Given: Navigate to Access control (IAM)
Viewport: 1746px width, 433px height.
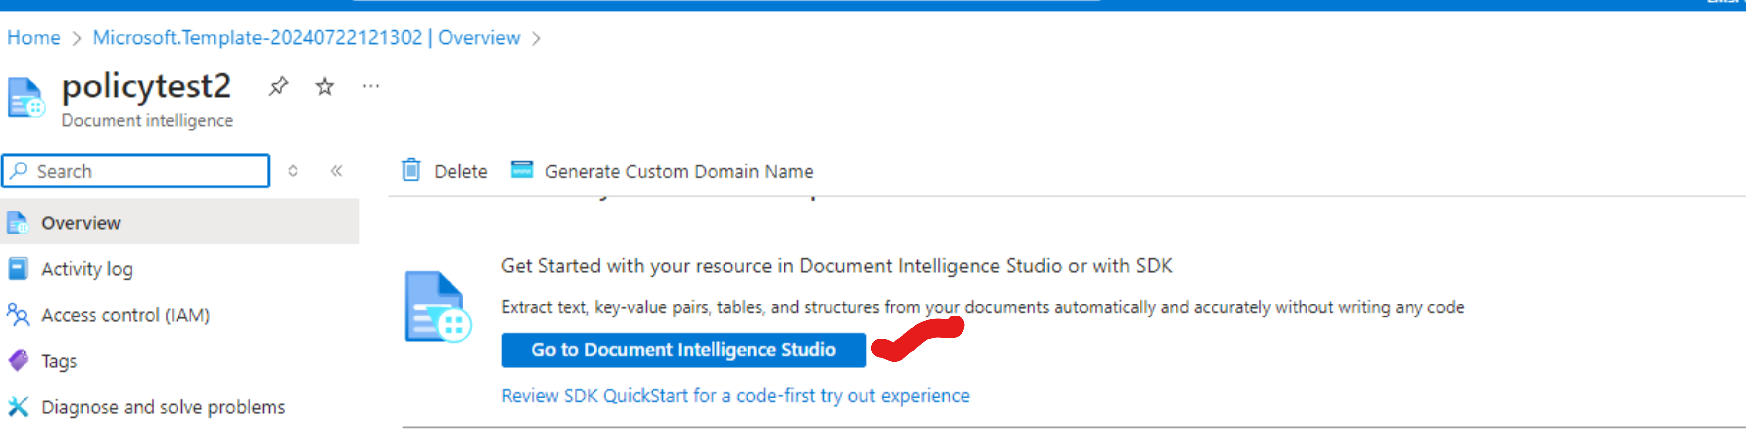Looking at the screenshot, I should [126, 315].
